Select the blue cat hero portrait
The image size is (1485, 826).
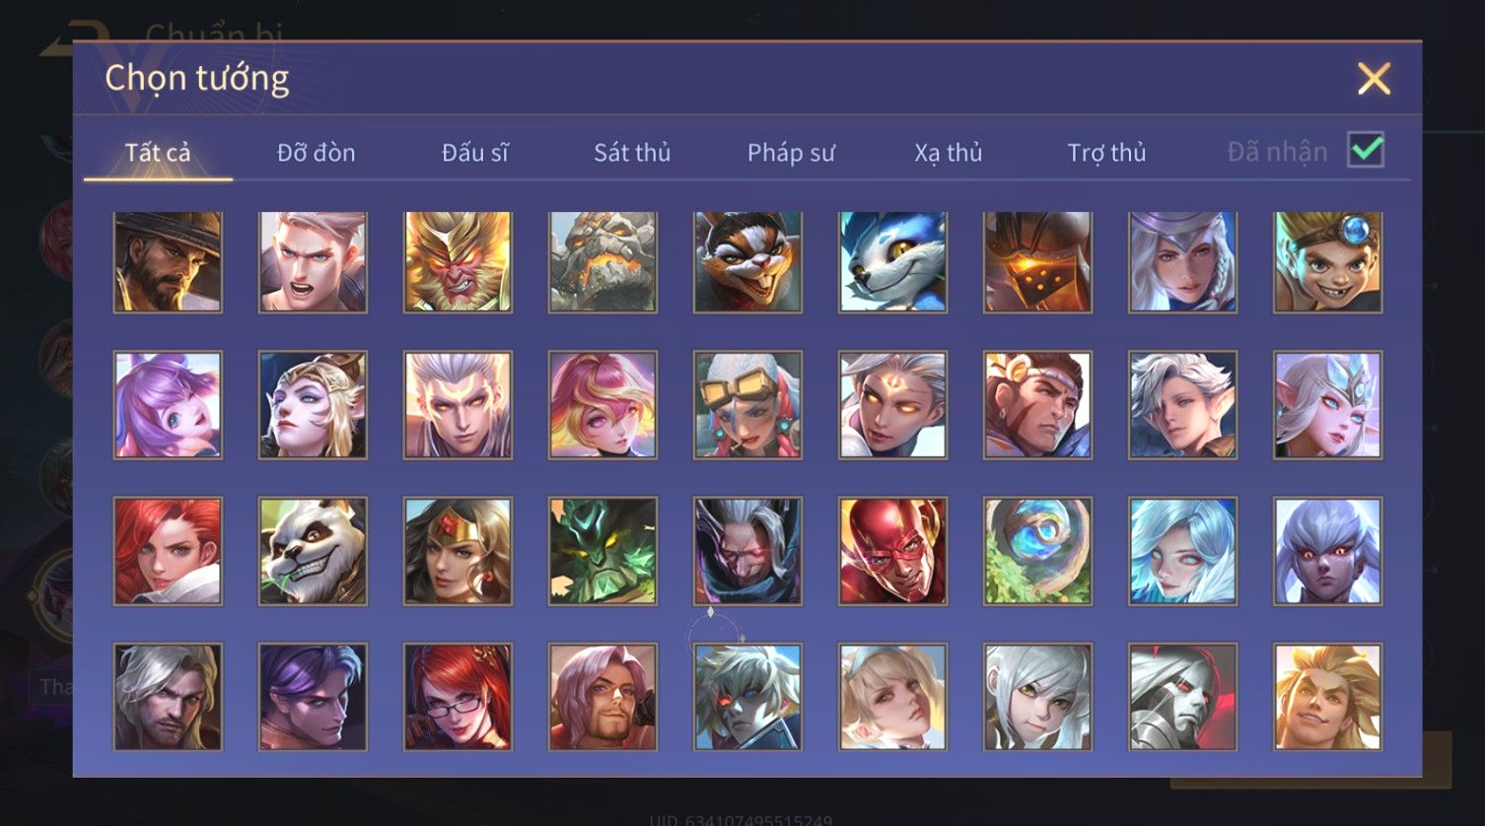click(x=892, y=262)
